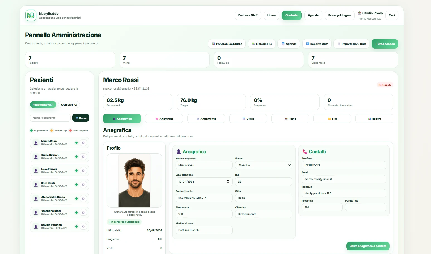Show Pazienti attivi (7) list
This screenshot has width=431, height=254.
[43, 105]
